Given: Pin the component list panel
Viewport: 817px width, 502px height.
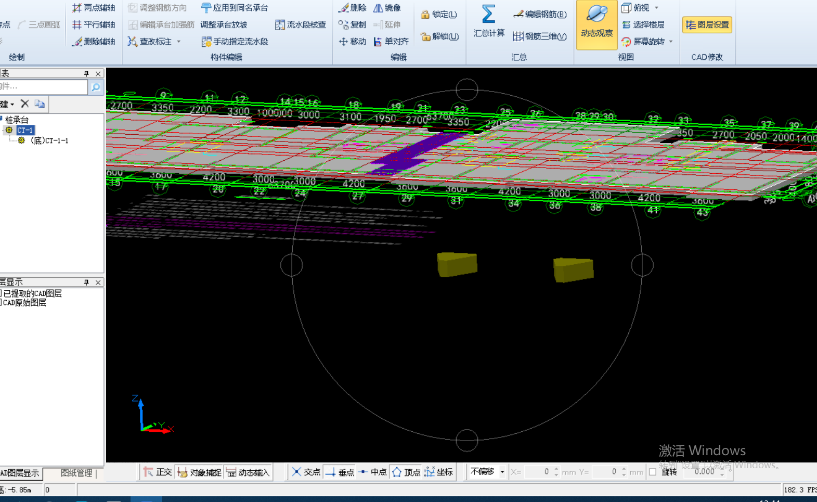Looking at the screenshot, I should pyautogui.click(x=86, y=74).
